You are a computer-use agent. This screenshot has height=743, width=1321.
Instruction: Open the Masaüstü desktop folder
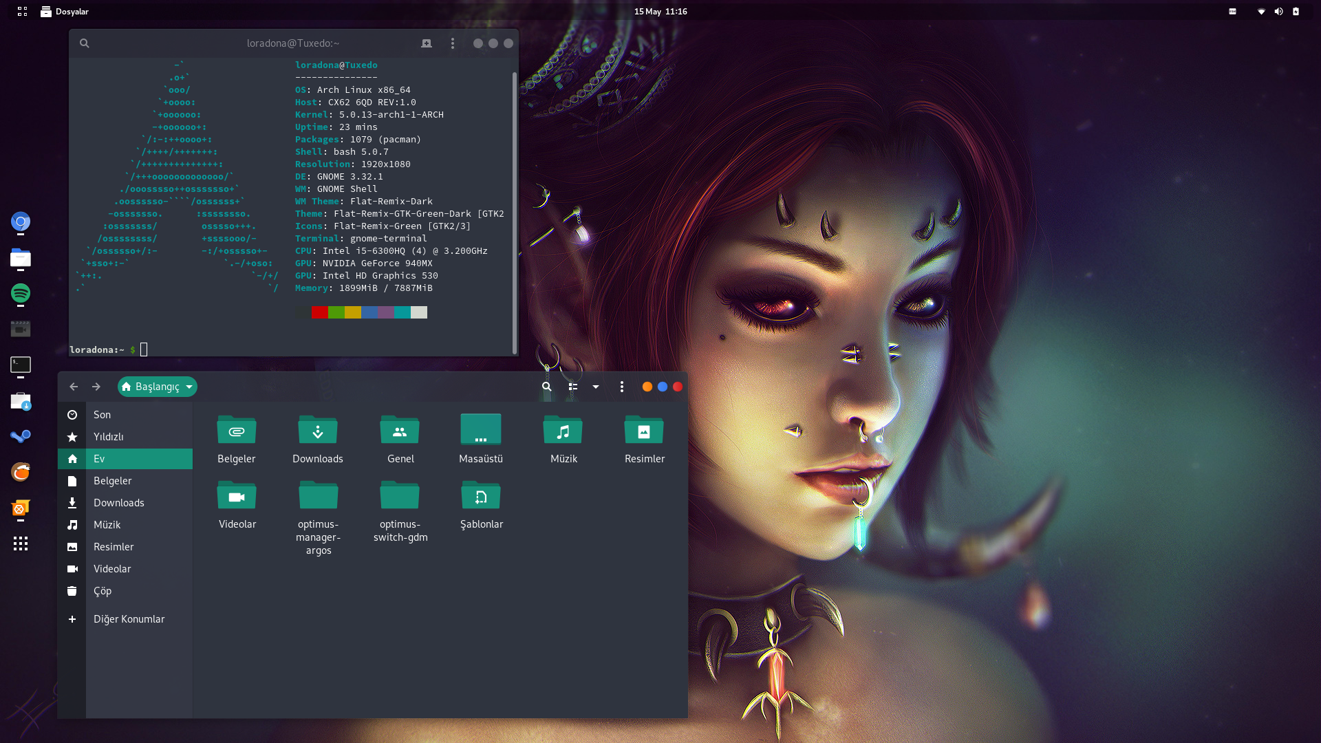tap(481, 430)
